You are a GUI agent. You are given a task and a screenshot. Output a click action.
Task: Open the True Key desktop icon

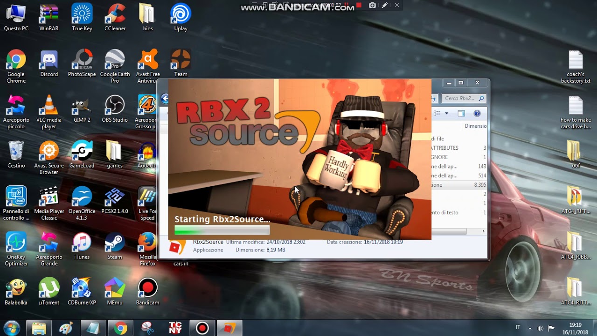coord(82,17)
